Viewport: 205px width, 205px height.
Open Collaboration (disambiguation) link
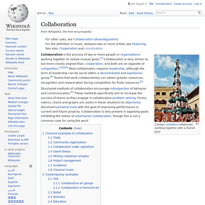(96, 39)
